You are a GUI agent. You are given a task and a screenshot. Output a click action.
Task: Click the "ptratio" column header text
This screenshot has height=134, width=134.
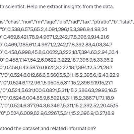coord(102,22)
